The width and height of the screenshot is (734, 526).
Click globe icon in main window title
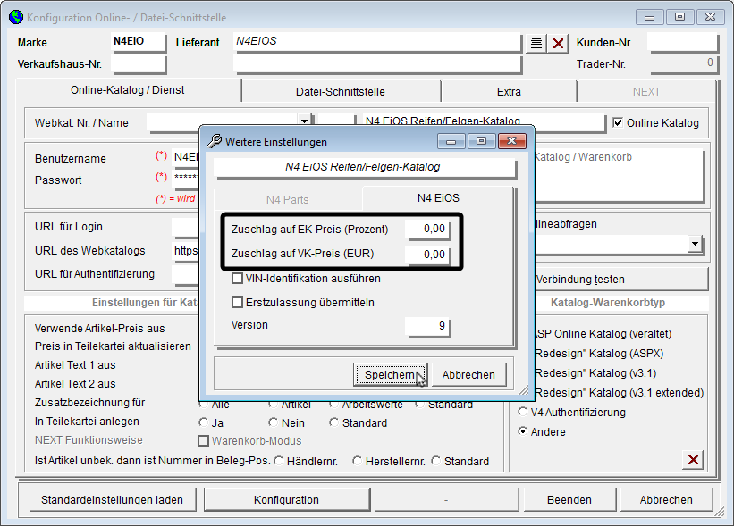tap(16, 17)
